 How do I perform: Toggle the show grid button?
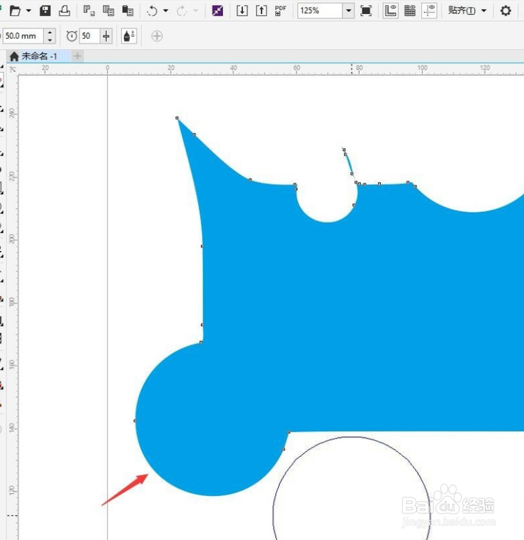[x=410, y=11]
